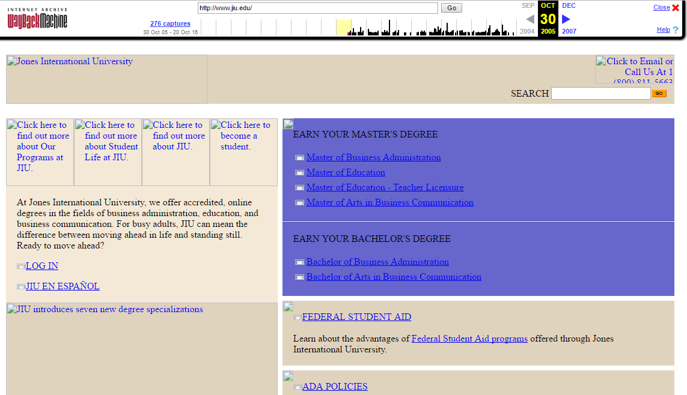Viewport: 687px width, 395px height.
Task: Click the next capture arrow
Action: point(566,19)
